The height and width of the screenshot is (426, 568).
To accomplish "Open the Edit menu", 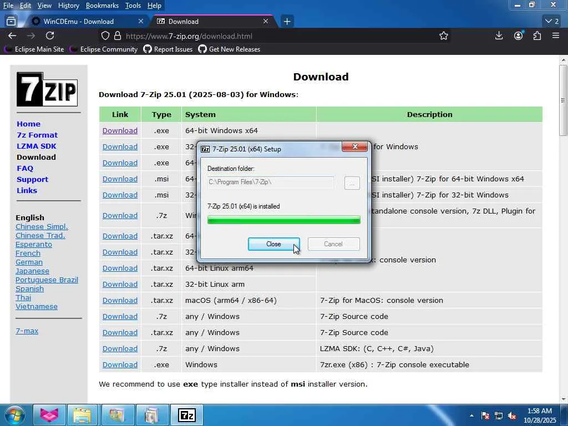I will 26,6.
